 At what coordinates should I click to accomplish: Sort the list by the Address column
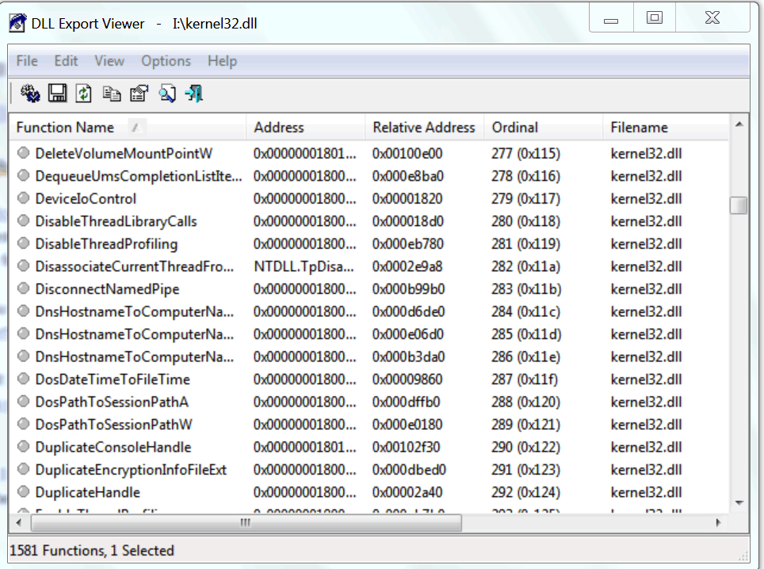277,127
